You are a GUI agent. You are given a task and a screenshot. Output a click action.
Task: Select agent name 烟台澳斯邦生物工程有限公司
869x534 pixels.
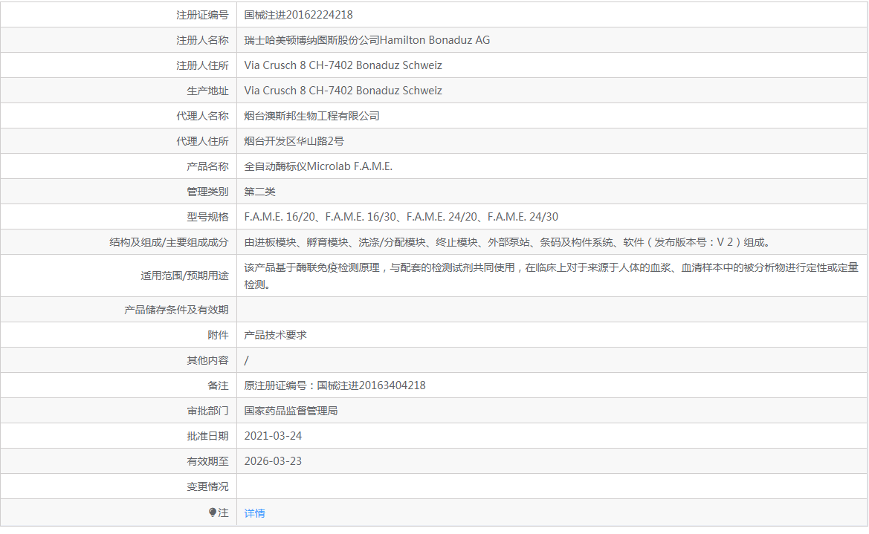pos(311,117)
